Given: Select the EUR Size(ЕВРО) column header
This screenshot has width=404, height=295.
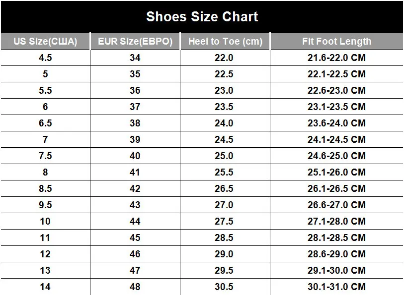Looking at the screenshot, I should pos(135,41).
